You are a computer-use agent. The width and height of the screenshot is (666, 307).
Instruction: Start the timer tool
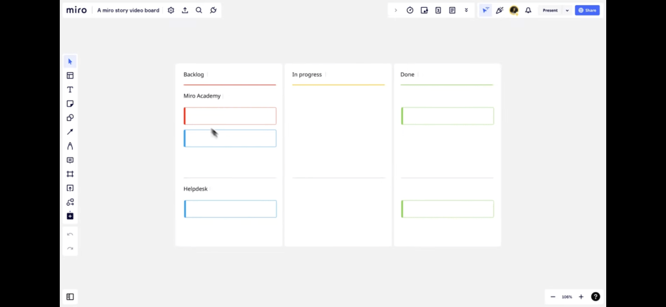point(410,10)
